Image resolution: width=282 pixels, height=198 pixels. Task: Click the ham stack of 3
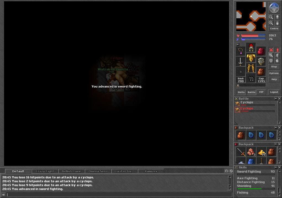coord(251,152)
